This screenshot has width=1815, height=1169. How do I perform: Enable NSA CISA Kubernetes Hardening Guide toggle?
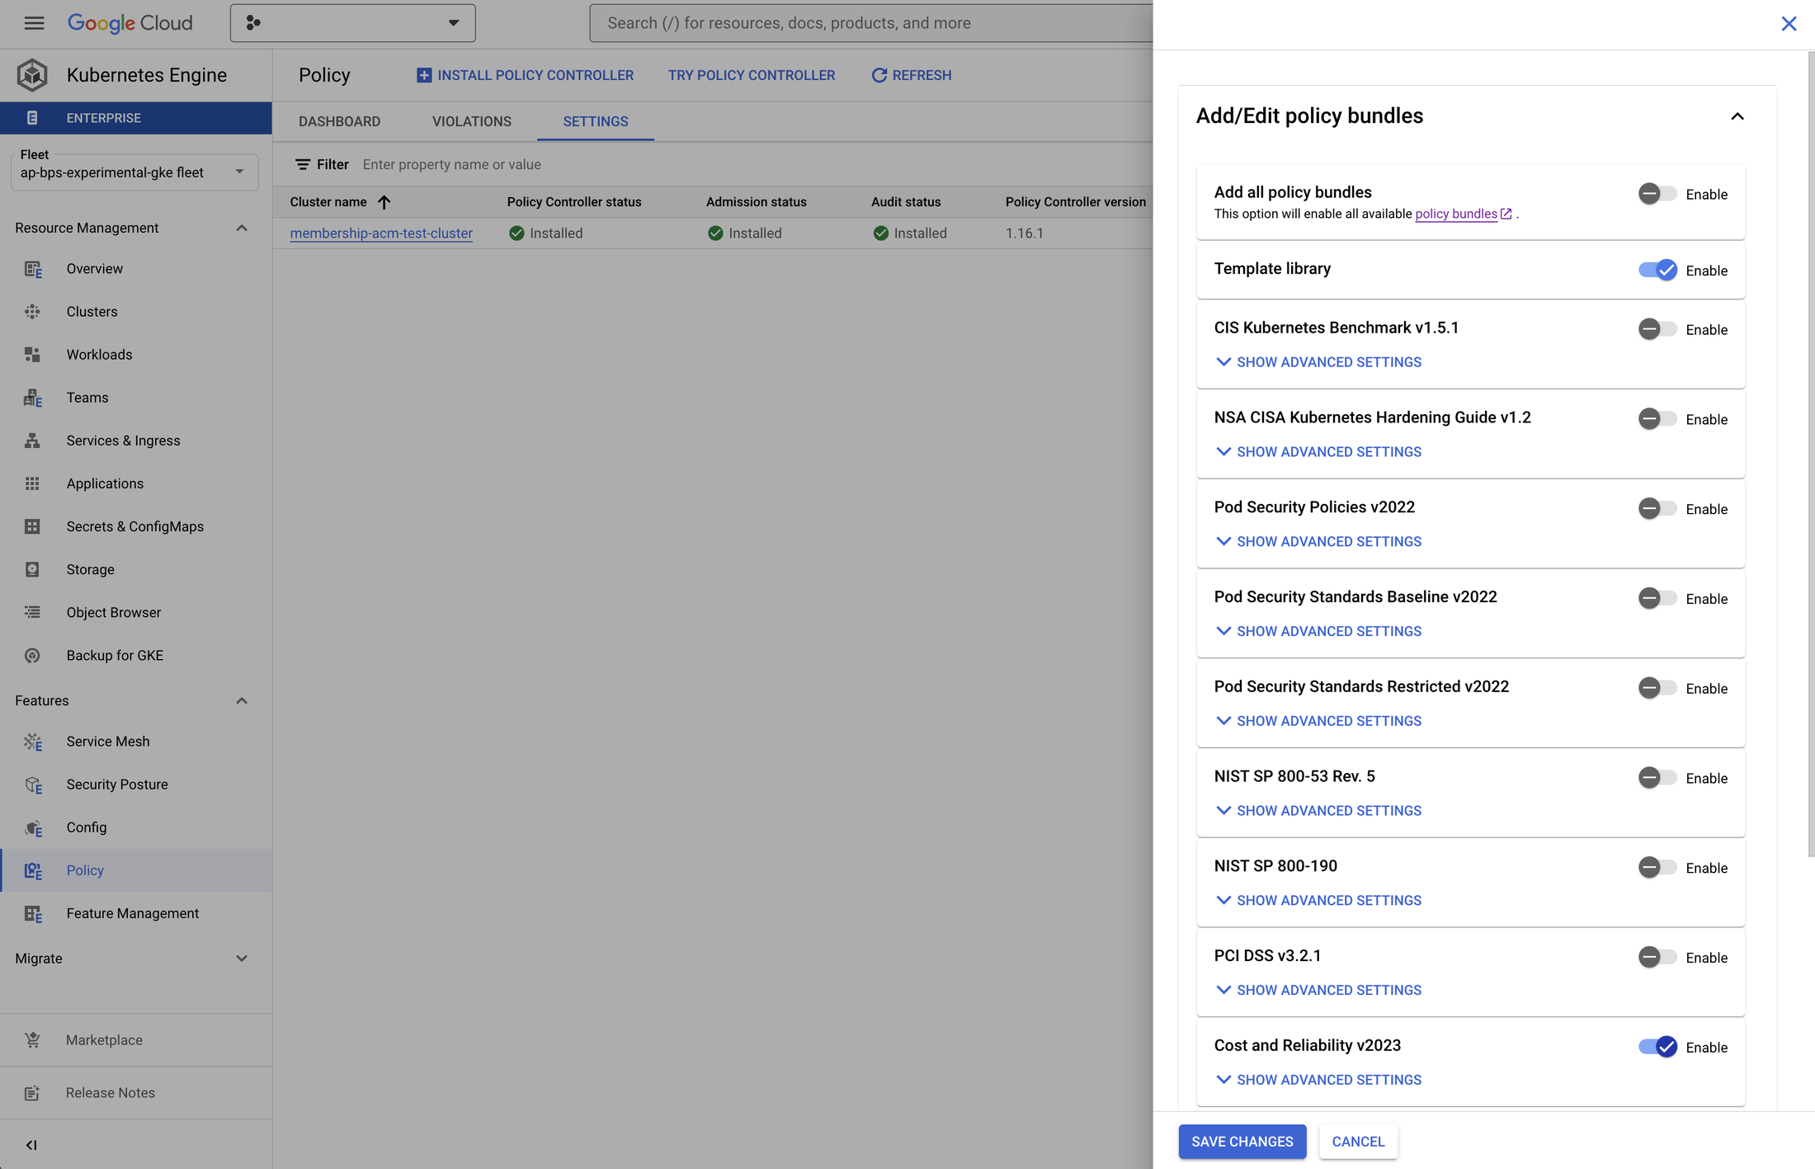(x=1657, y=419)
